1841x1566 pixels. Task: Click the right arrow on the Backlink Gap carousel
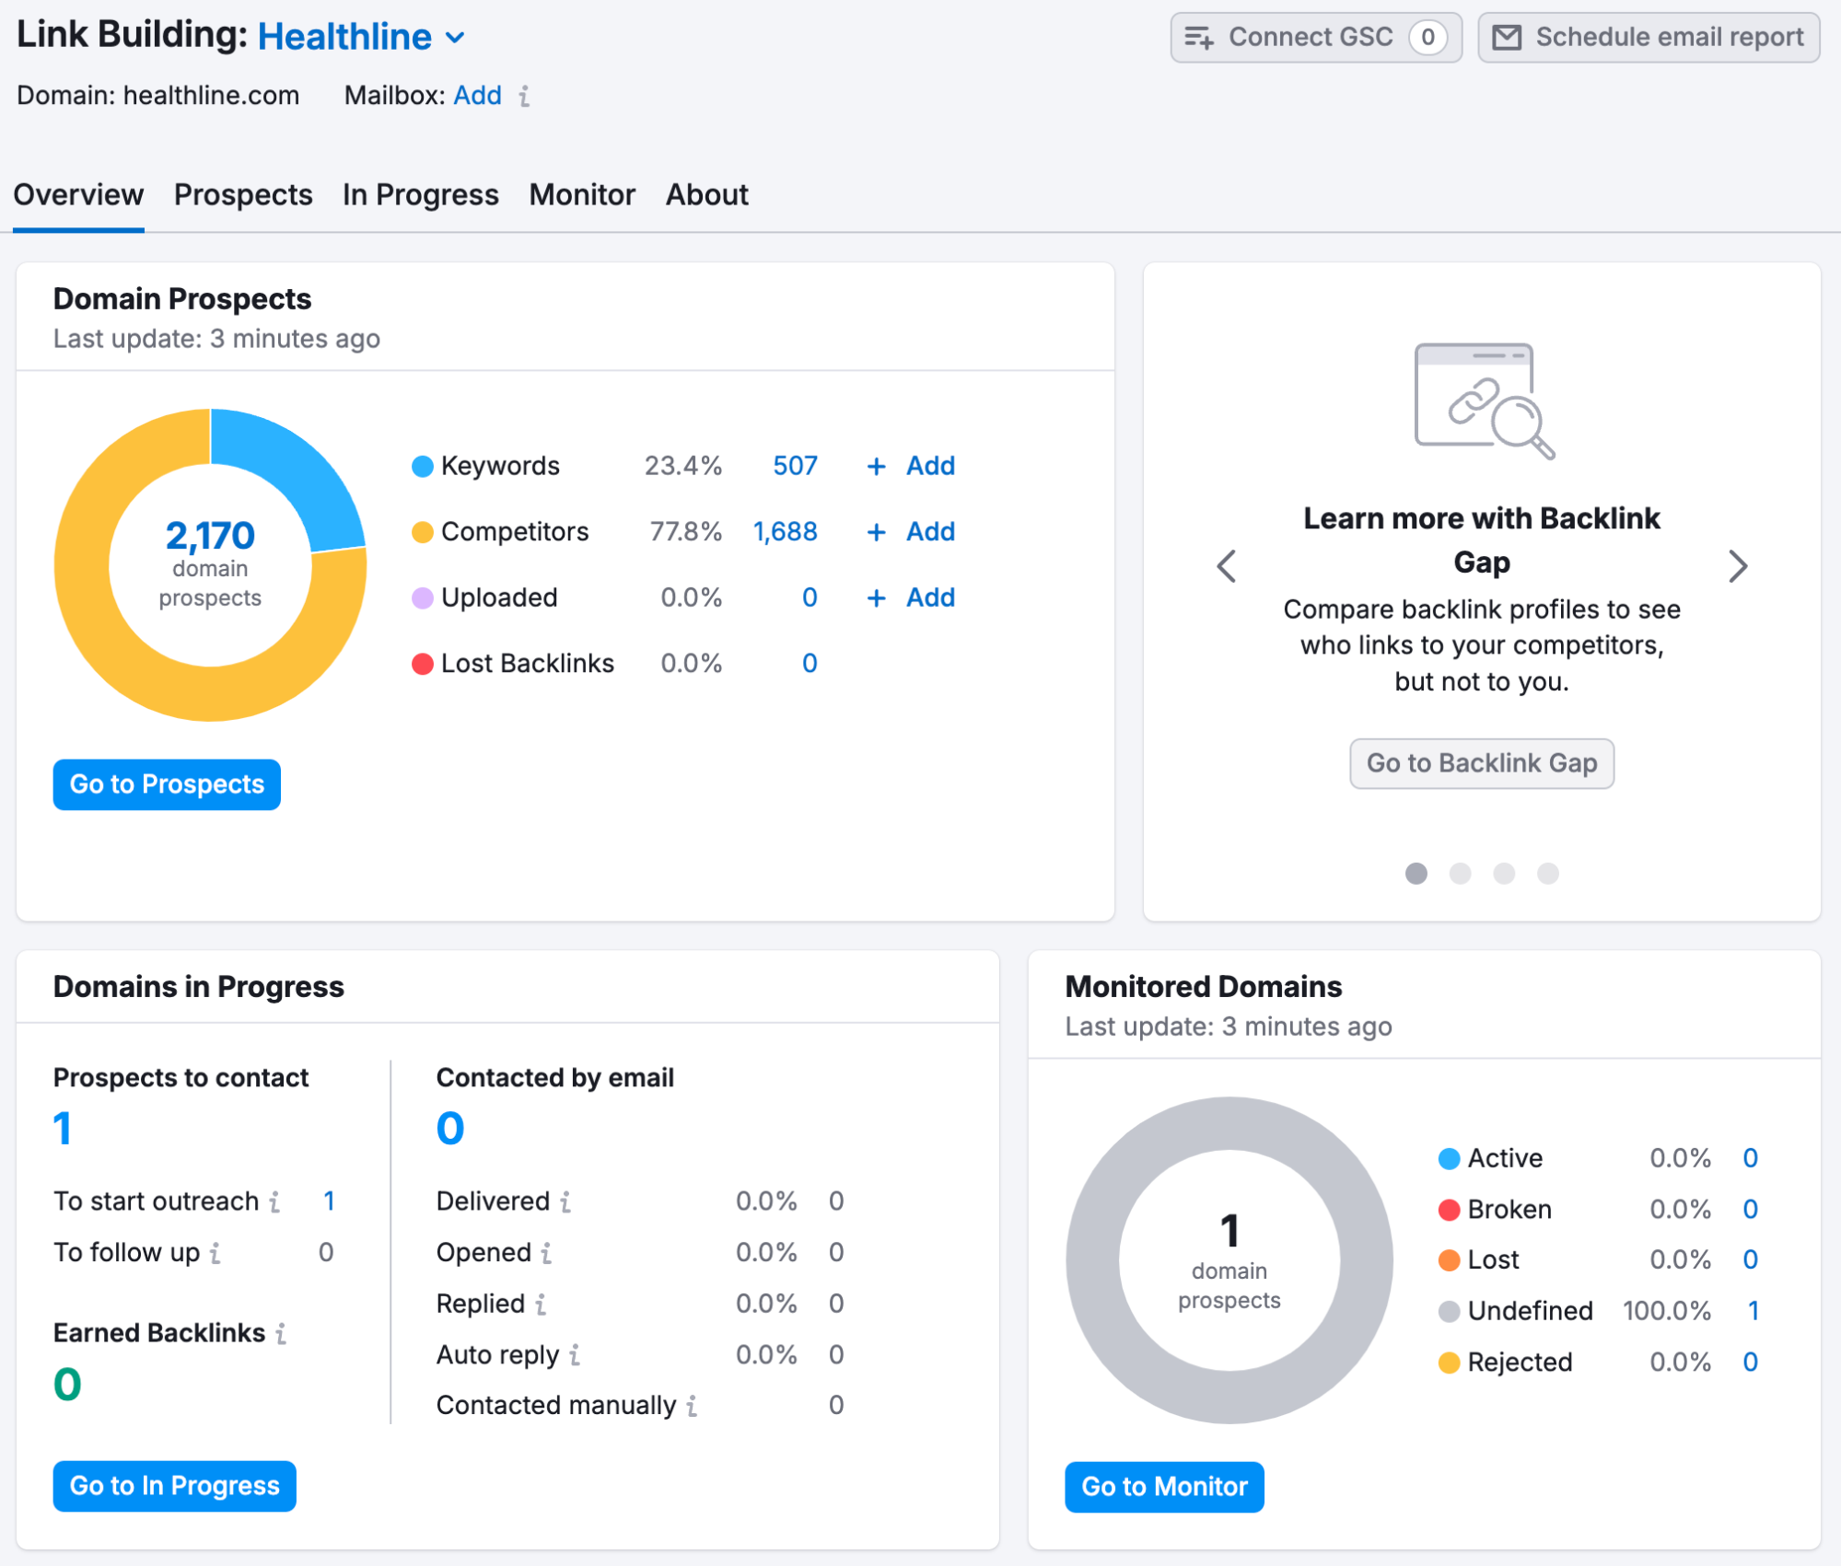[x=1739, y=566]
